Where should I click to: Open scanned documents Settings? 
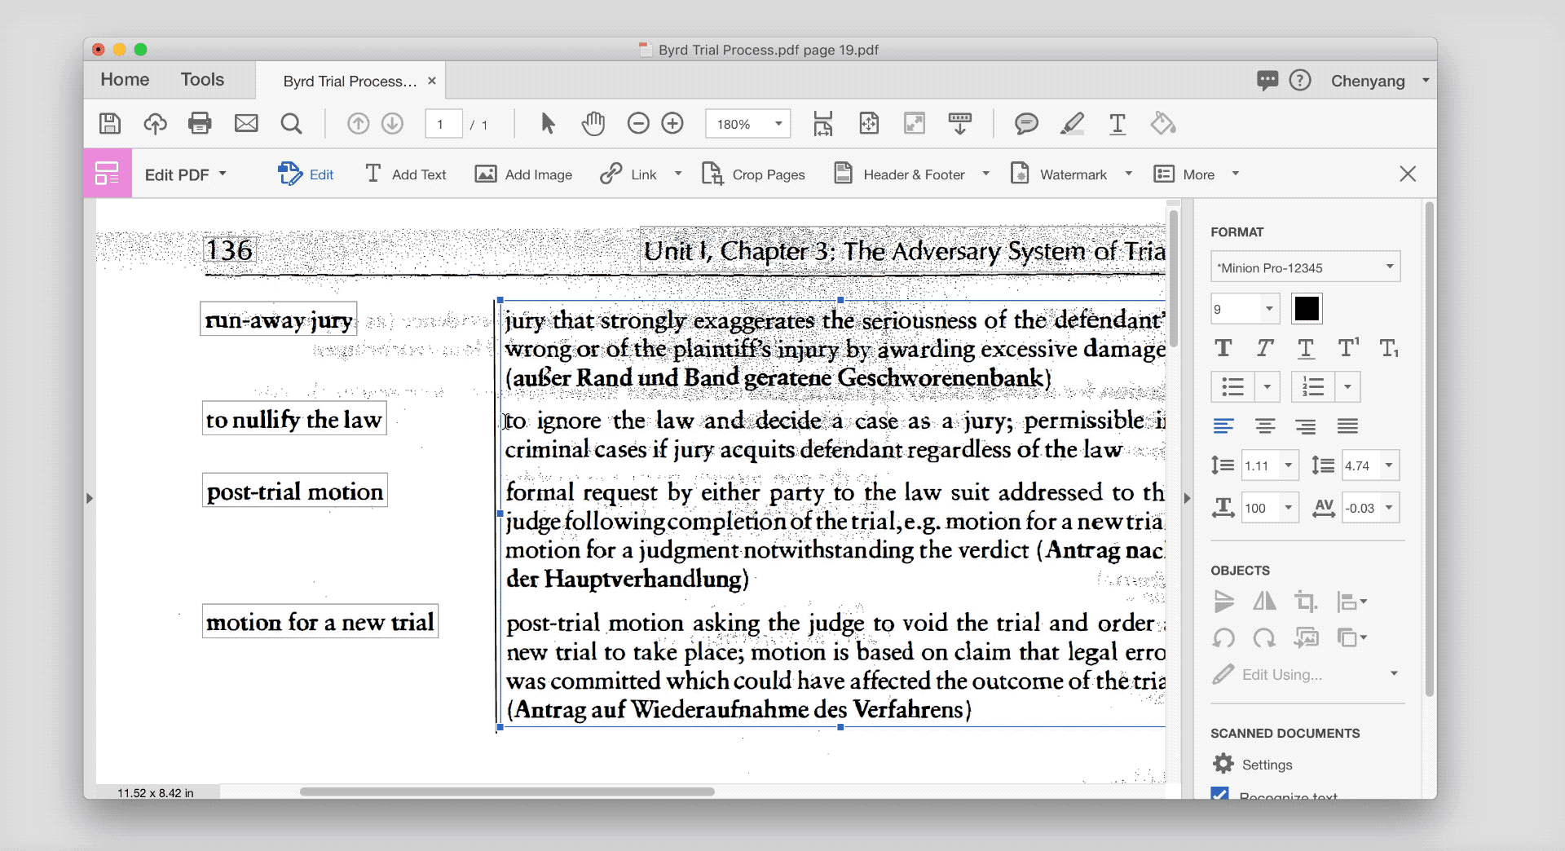click(1254, 764)
